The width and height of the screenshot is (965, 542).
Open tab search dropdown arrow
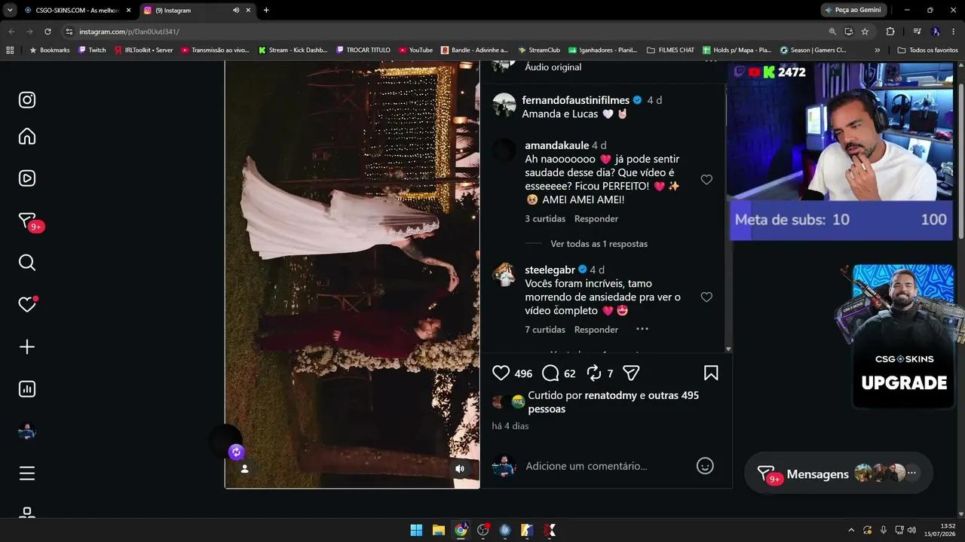pos(10,11)
